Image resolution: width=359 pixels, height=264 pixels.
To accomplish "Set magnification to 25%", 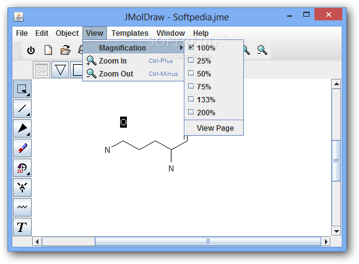I will [214, 61].
